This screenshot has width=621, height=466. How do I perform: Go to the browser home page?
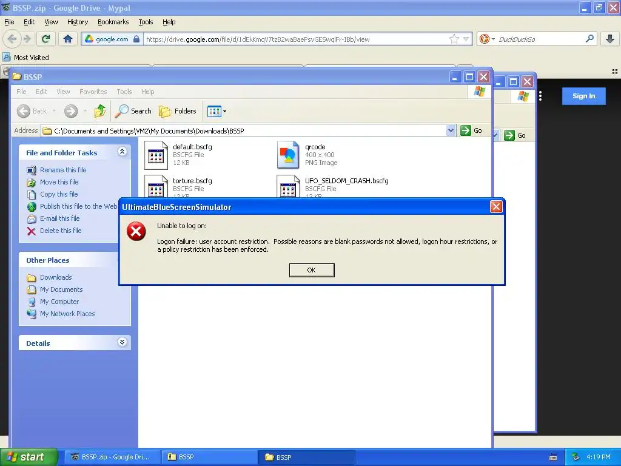(x=68, y=39)
